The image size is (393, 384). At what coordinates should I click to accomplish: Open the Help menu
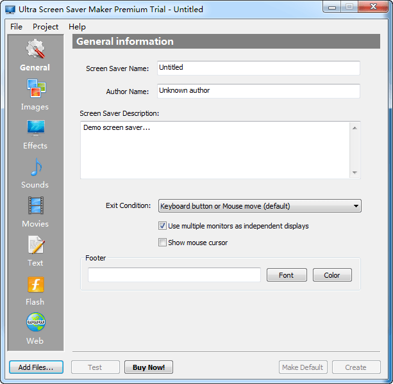click(77, 27)
